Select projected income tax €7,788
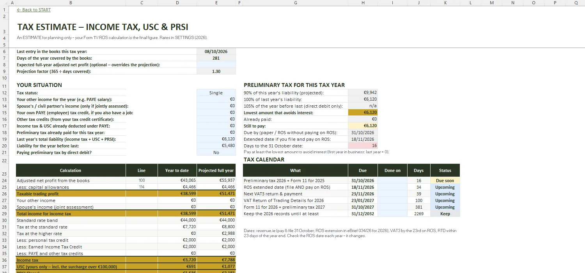This screenshot has height=273, width=585. [216, 260]
